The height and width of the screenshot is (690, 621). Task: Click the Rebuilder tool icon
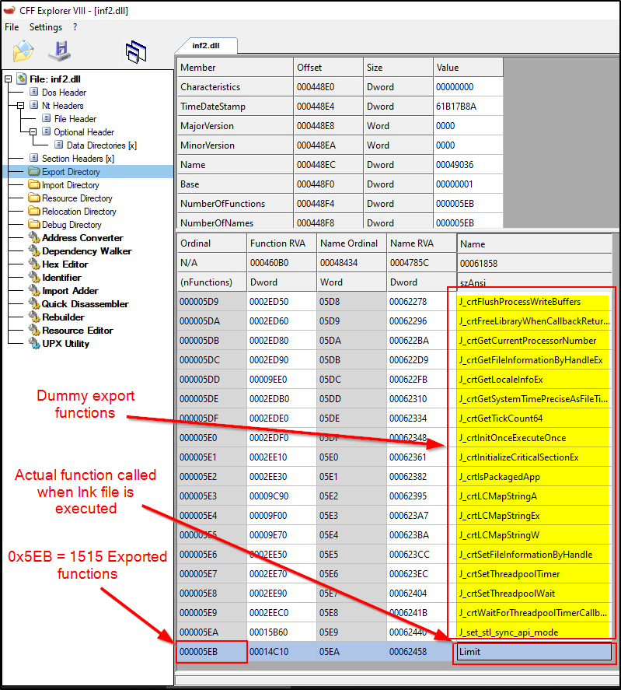34,317
